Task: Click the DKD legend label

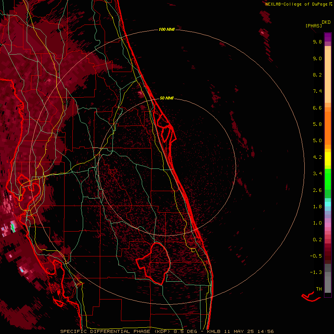Action: tap(326, 22)
